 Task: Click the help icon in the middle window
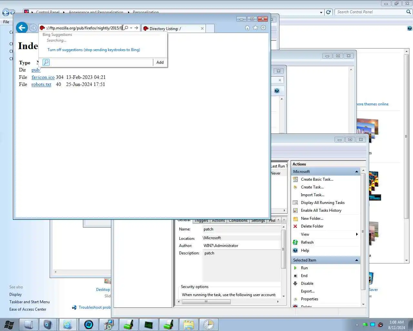click(x=277, y=91)
